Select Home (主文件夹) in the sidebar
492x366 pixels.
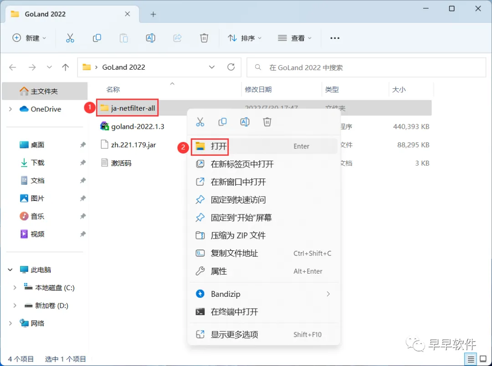[45, 91]
